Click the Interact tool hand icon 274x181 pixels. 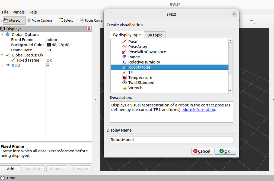6,20
